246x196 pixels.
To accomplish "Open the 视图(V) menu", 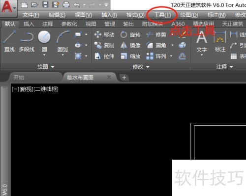I will (84, 15).
